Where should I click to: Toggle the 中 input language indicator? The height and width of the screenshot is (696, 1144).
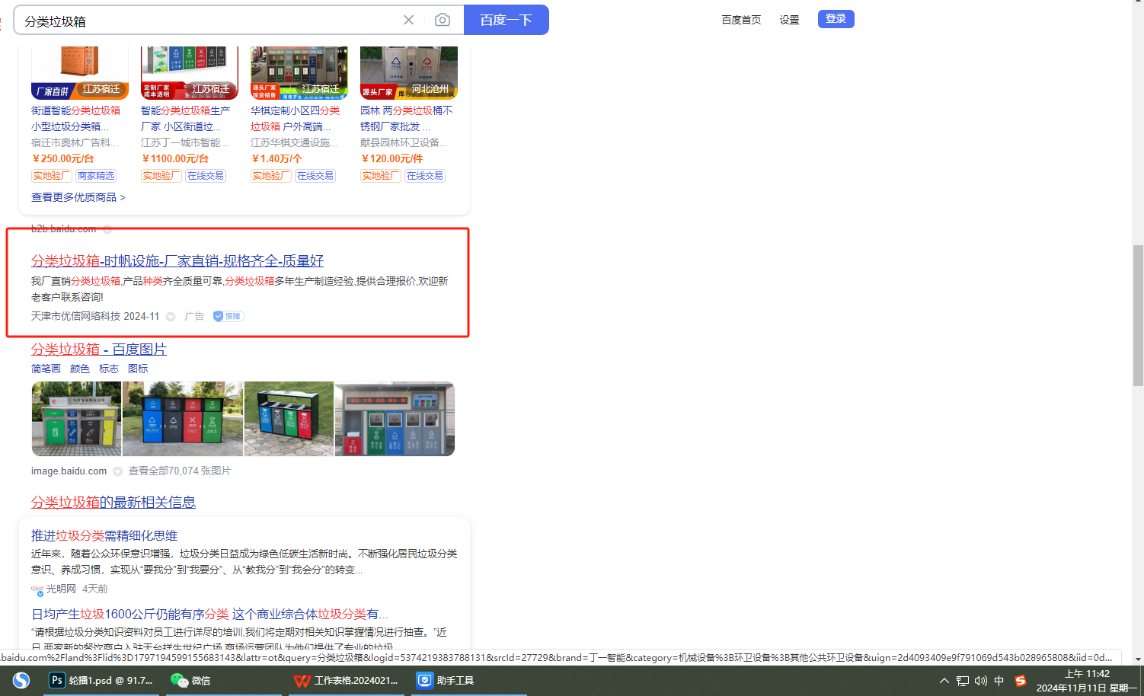[x=999, y=680]
